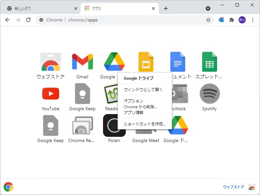Image resolution: width=260 pixels, height=195 pixels.
Task: Click the browser extensions puzzle icon
Action: tap(231, 20)
